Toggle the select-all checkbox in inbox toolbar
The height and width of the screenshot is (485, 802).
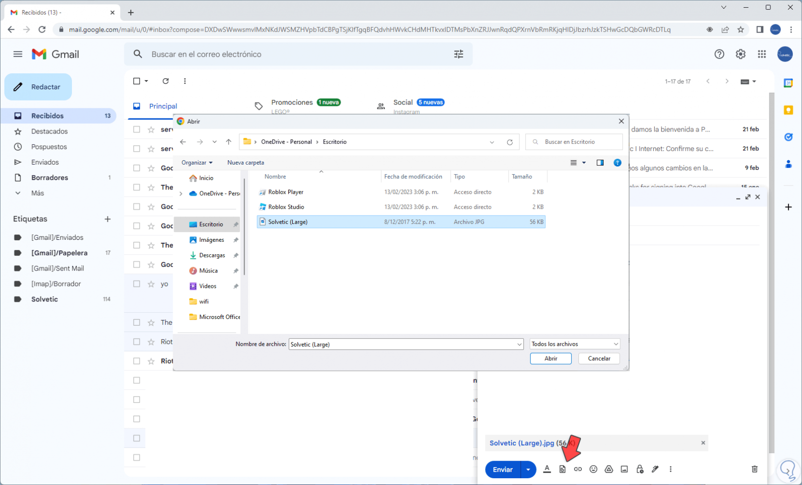(137, 81)
